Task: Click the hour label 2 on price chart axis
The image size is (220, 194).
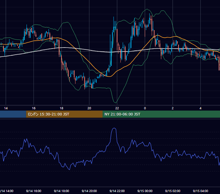Action: coord(172,108)
